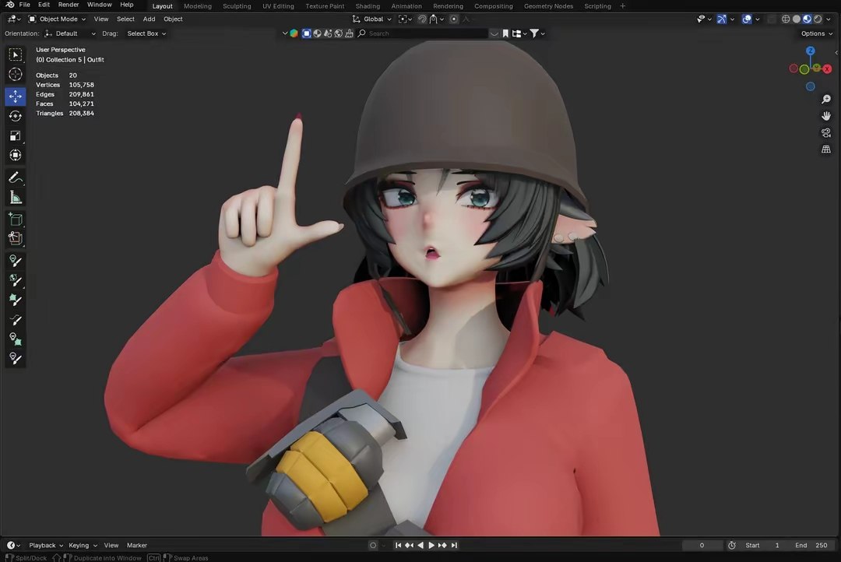Jump to the timeline end frame

[454, 545]
